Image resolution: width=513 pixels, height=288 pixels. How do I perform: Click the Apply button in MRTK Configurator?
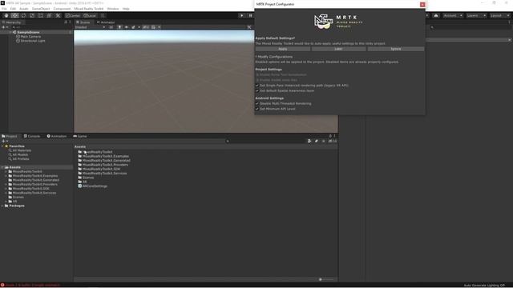[x=283, y=49]
